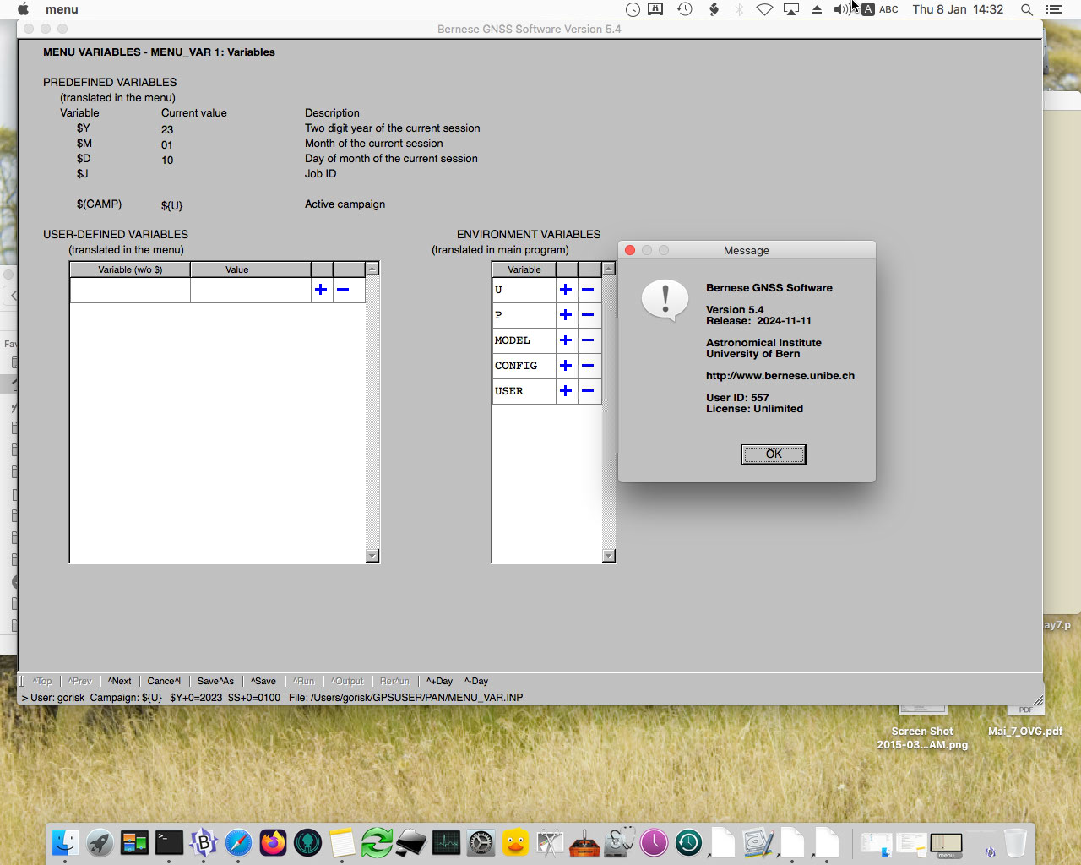
Task: Open Spotlight search from the menu bar
Action: (1025, 9)
